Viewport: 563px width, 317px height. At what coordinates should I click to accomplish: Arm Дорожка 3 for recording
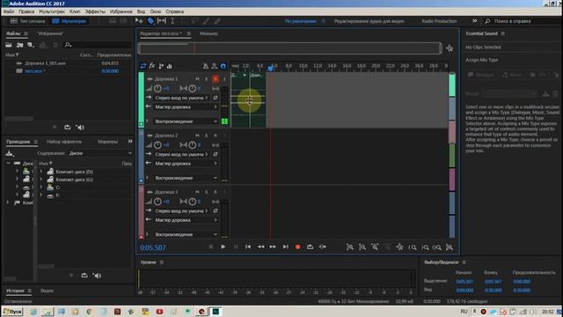pyautogui.click(x=216, y=192)
